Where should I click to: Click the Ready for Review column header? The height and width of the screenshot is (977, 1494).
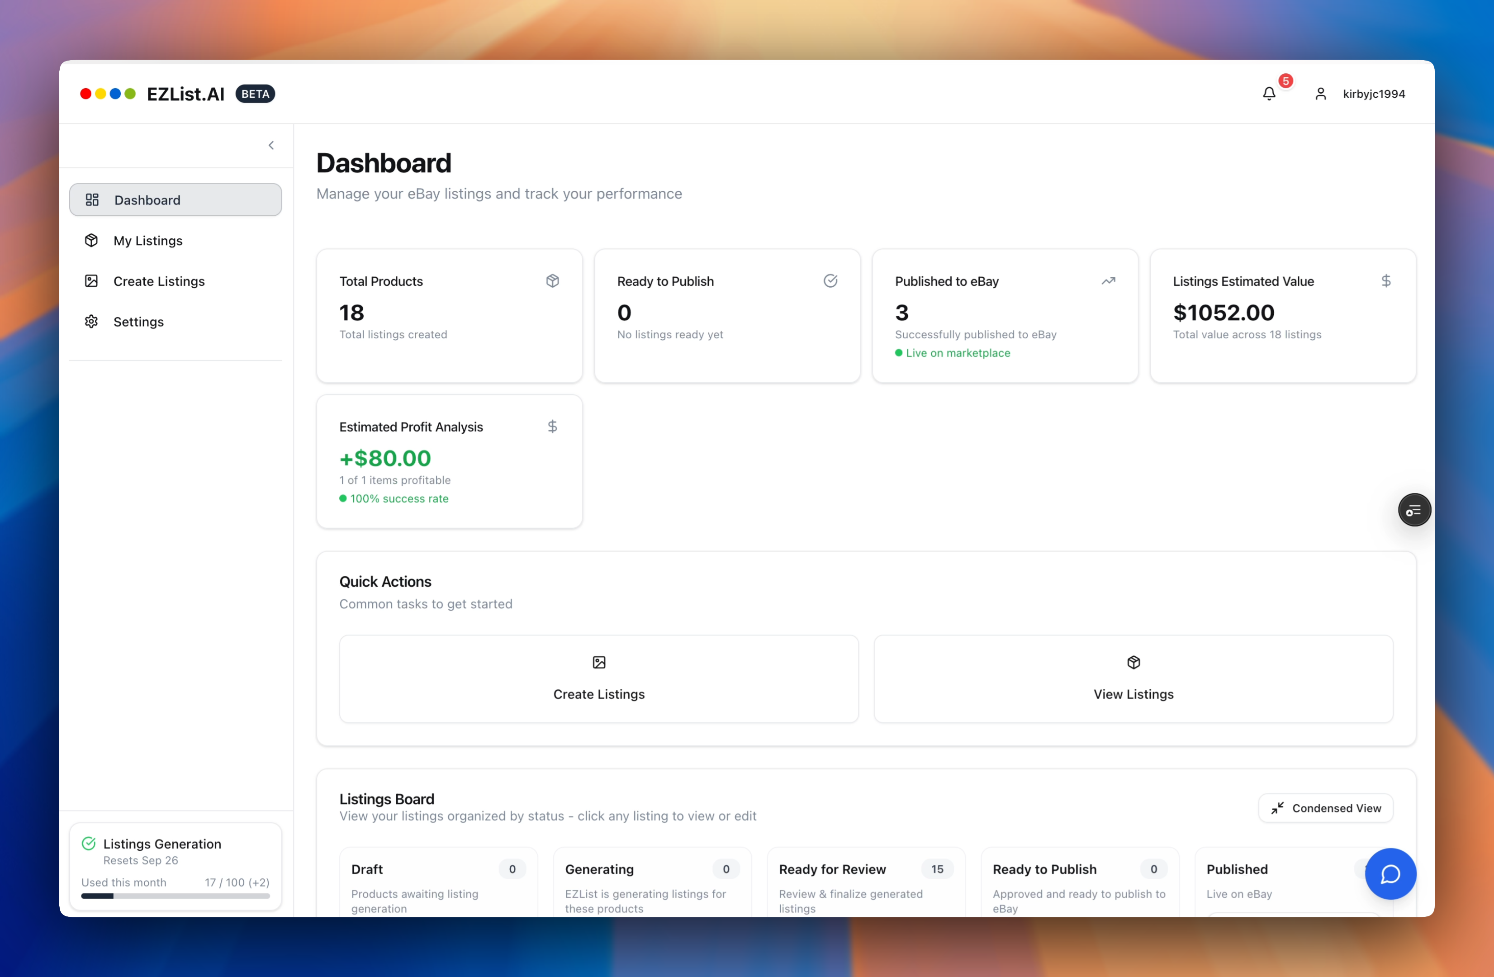pyautogui.click(x=832, y=869)
